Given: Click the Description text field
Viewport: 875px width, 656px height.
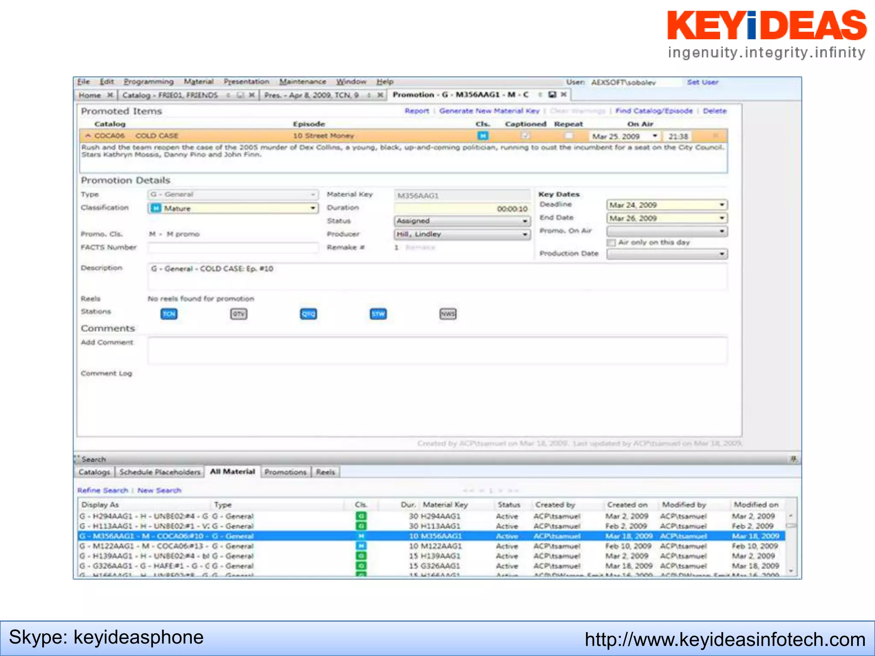Looking at the screenshot, I should 437,276.
